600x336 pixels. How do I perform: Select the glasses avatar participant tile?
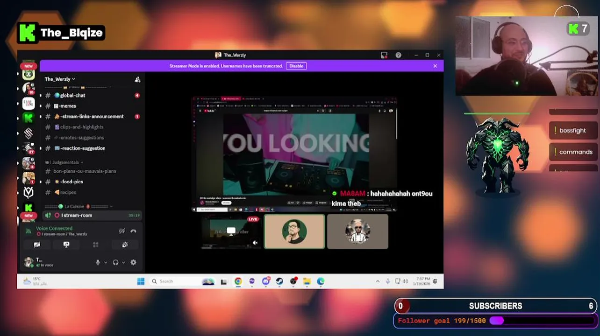tap(294, 231)
